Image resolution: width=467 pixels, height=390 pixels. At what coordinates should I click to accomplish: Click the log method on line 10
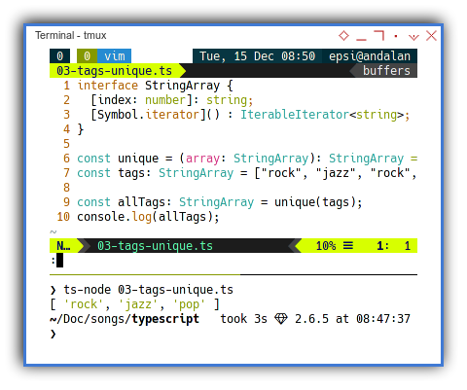pyautogui.click(x=141, y=217)
